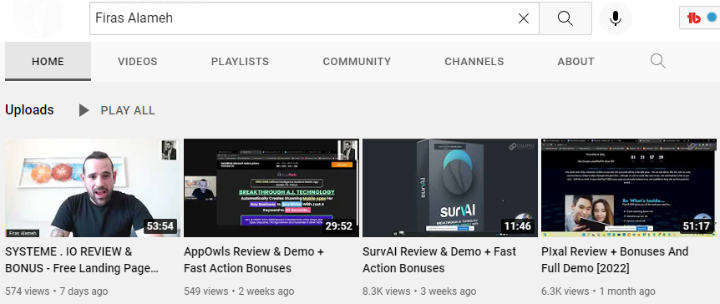Click title PIxal Review + Bonuses
Image resolution: width=720 pixels, height=304 pixels.
pos(615,260)
